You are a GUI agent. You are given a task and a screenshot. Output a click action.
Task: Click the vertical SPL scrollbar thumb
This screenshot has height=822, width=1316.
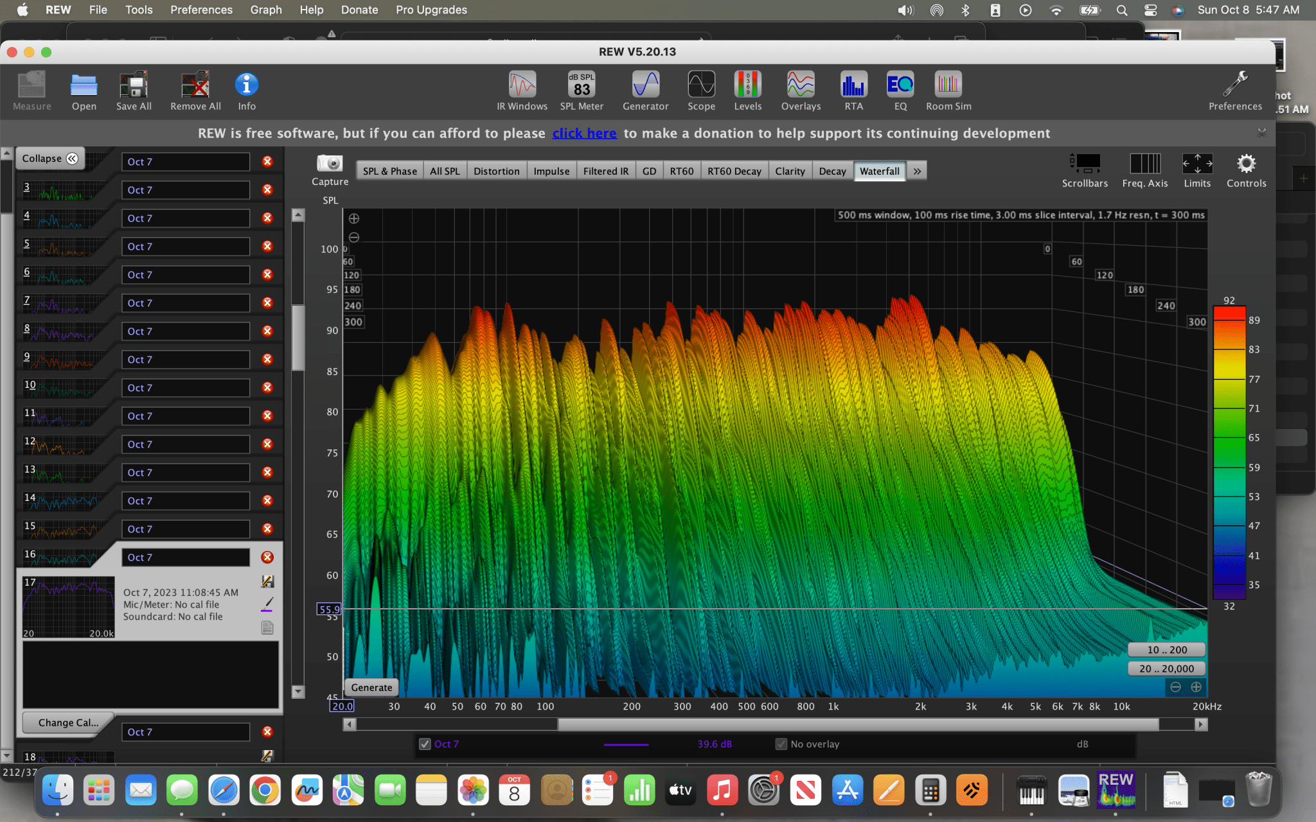pos(298,338)
